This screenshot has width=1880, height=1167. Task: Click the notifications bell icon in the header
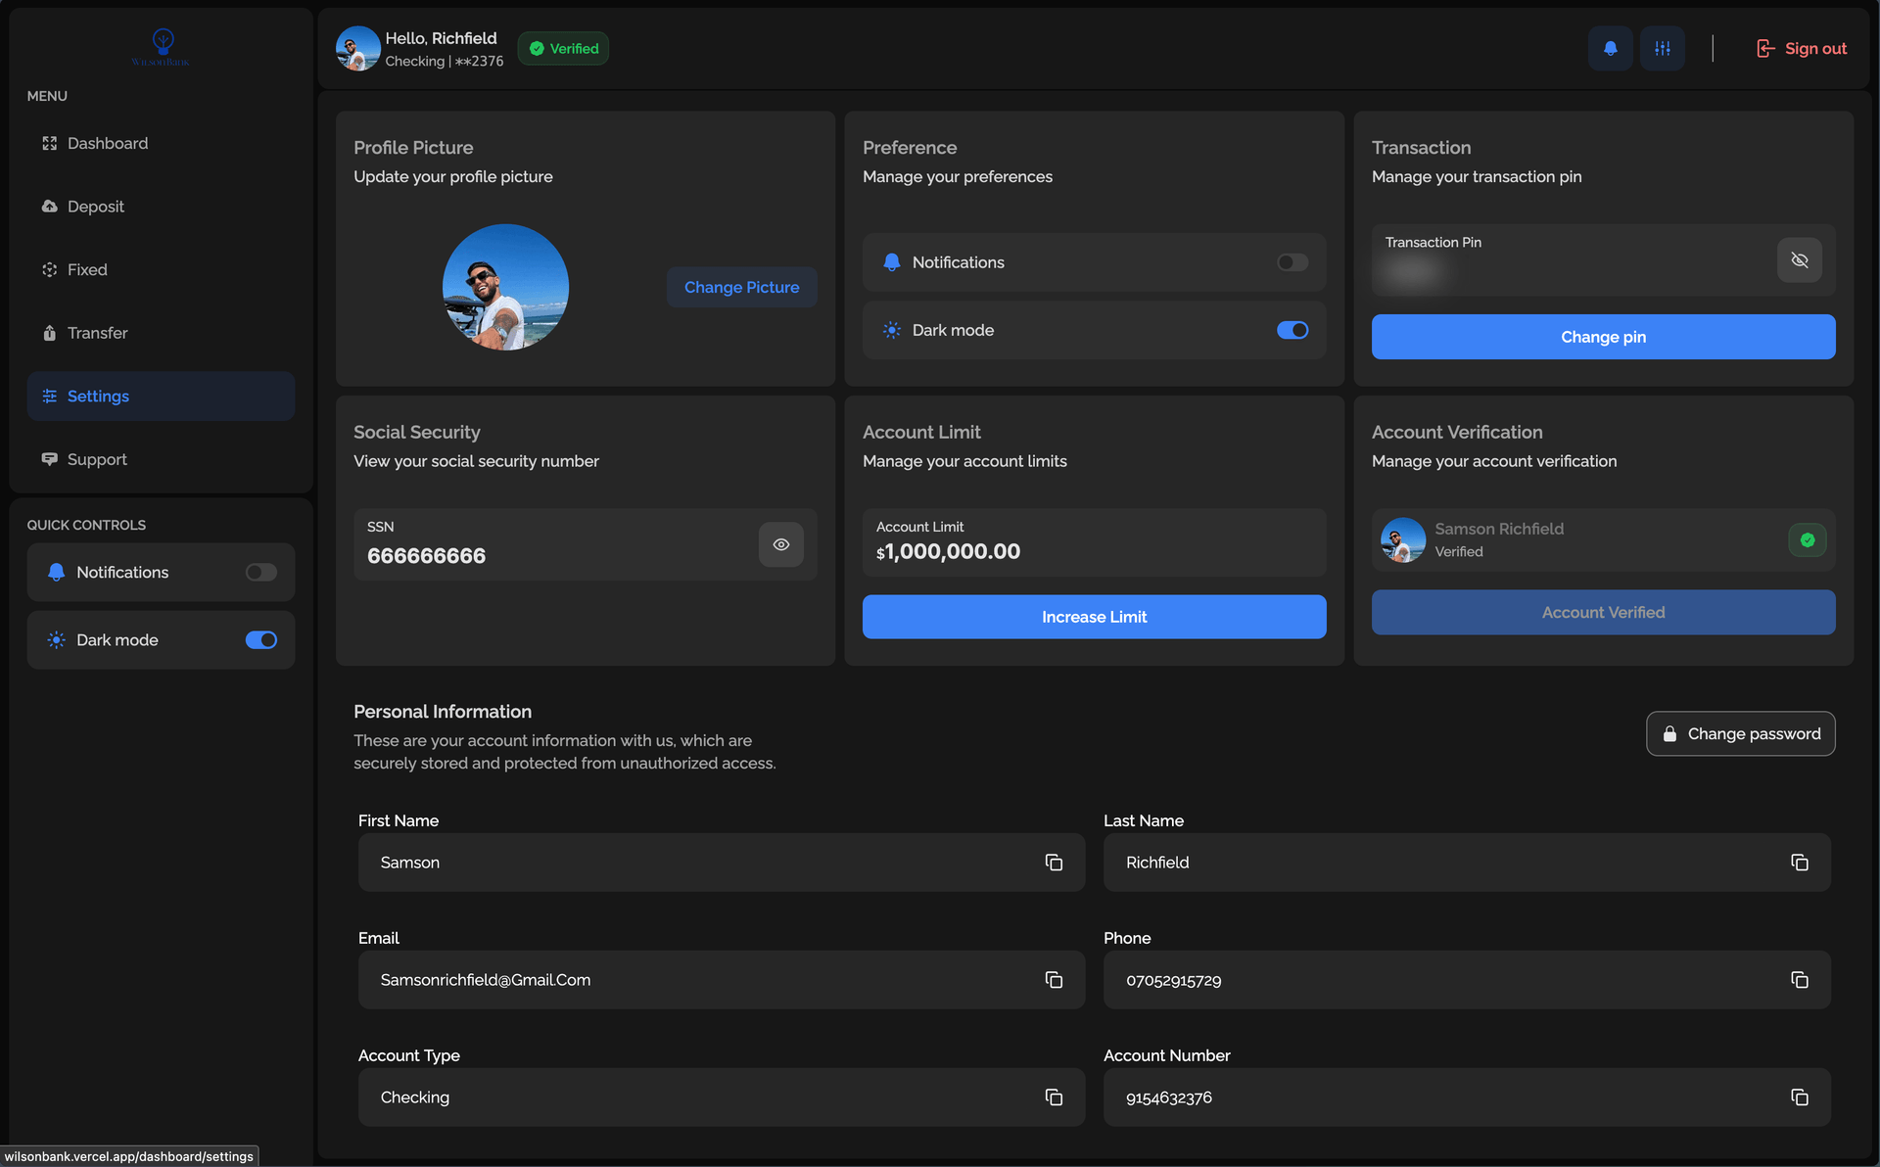(1610, 48)
